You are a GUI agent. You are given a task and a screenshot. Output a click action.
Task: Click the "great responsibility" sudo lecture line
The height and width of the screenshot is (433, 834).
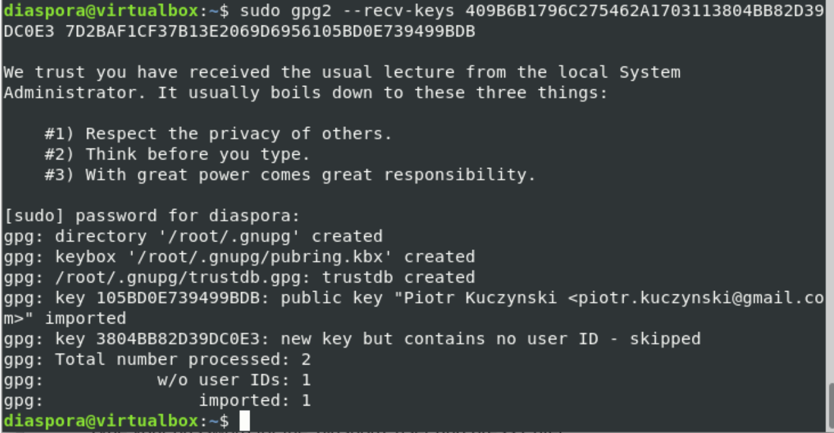[290, 175]
